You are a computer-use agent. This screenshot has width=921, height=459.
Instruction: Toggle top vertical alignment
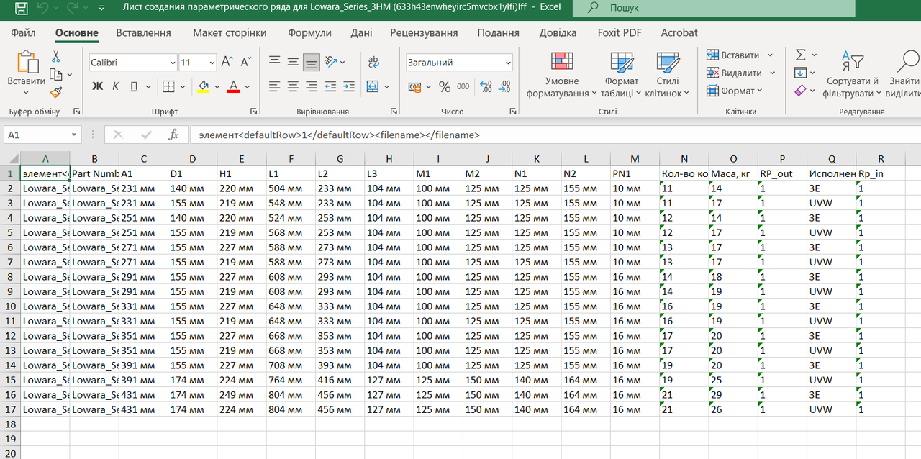[274, 62]
